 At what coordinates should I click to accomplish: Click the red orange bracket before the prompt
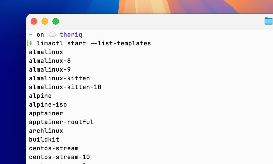pos(28,43)
